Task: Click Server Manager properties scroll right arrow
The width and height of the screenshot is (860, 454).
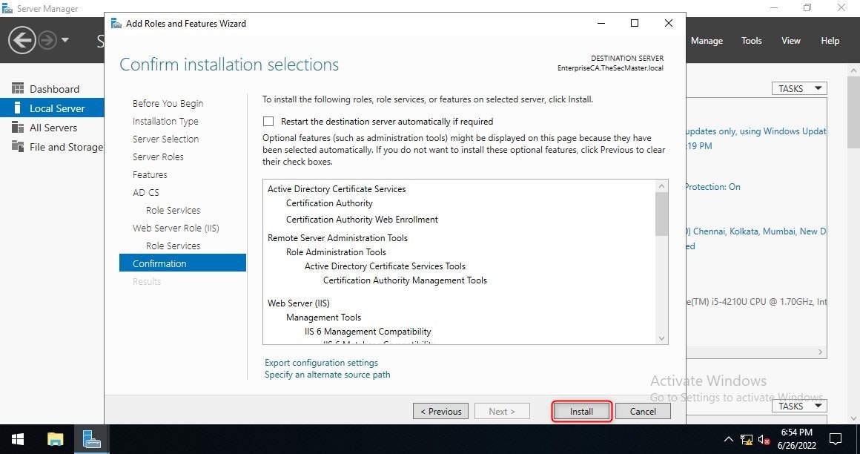Action: coord(821,352)
